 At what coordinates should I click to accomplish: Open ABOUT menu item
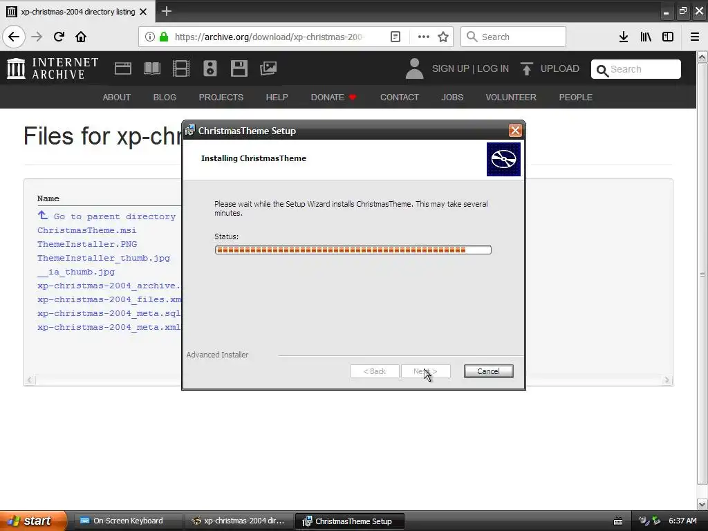(116, 97)
